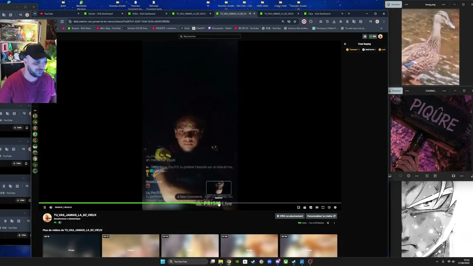
Task: Open Task View from the taskbar
Action: [x=212, y=262]
